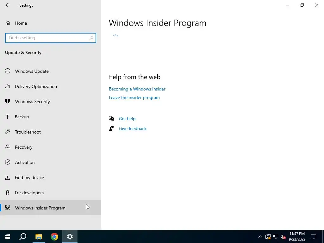Viewport: 324px width, 243px height.
Task: Open Recovery settings
Action: [x=51, y=147]
